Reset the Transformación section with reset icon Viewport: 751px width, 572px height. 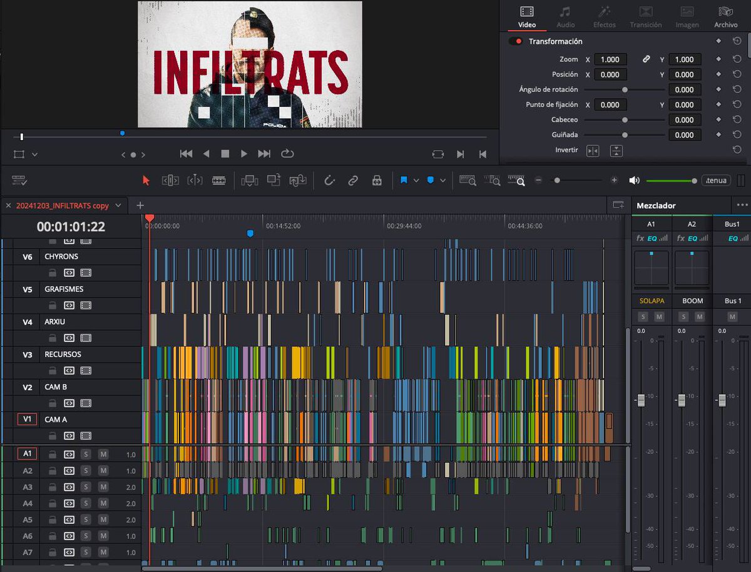coord(737,41)
